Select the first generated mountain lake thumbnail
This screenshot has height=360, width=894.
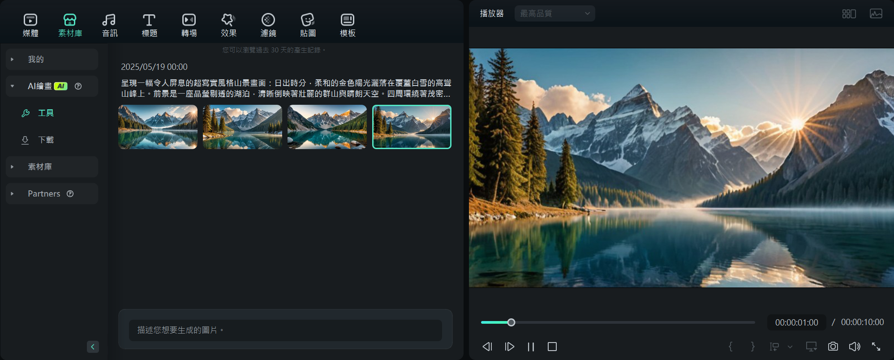[x=158, y=127]
